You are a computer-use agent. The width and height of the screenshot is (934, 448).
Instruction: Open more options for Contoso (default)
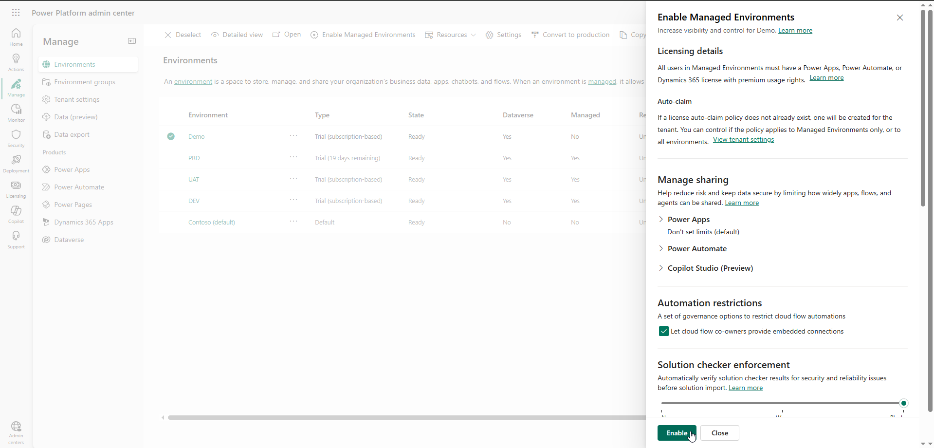click(293, 221)
